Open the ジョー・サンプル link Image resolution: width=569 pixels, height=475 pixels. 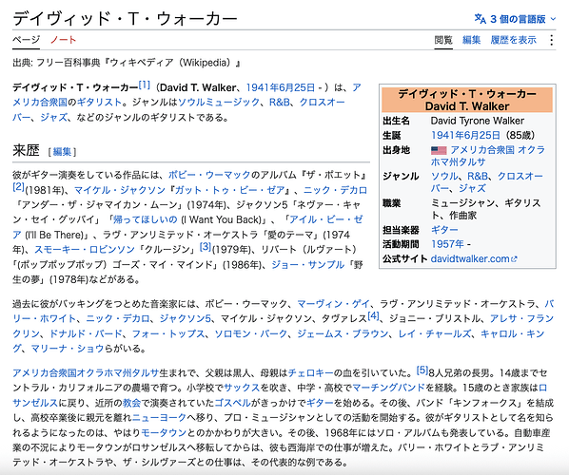[307, 265]
